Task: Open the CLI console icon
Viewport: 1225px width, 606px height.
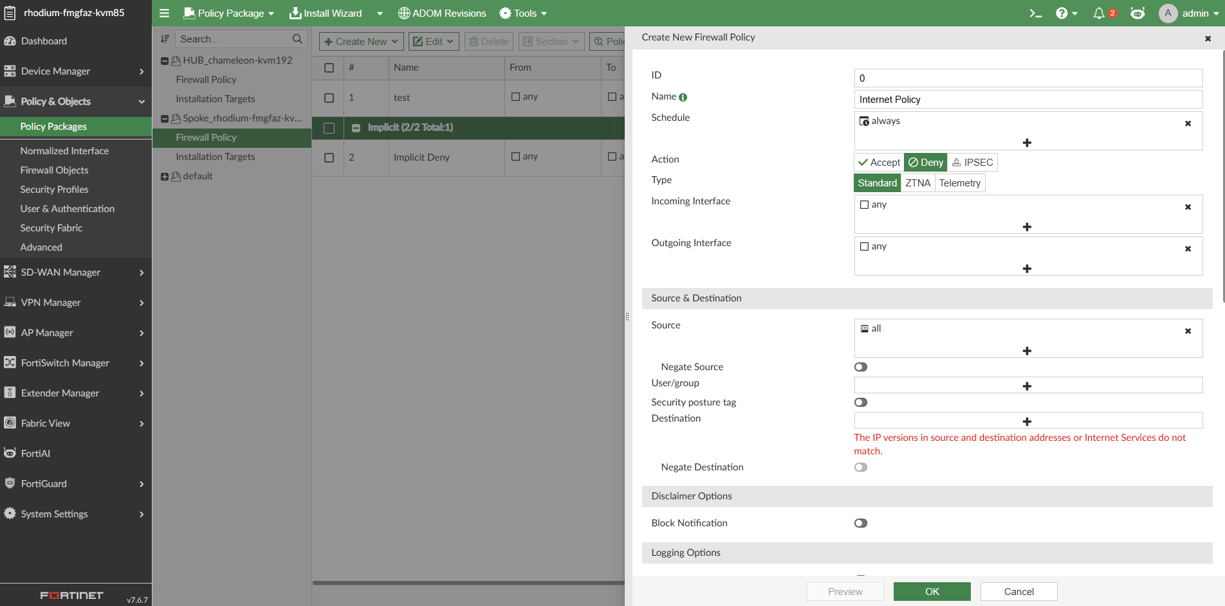Action: coord(1035,13)
